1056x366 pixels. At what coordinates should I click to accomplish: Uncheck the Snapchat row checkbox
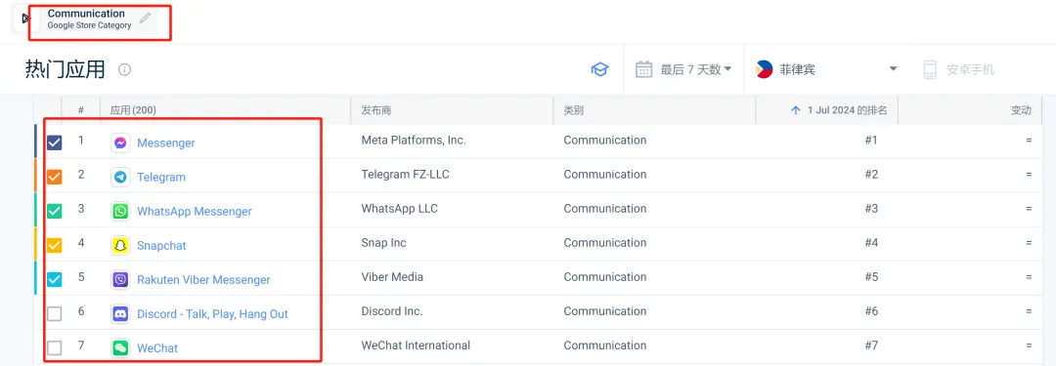pyautogui.click(x=55, y=246)
